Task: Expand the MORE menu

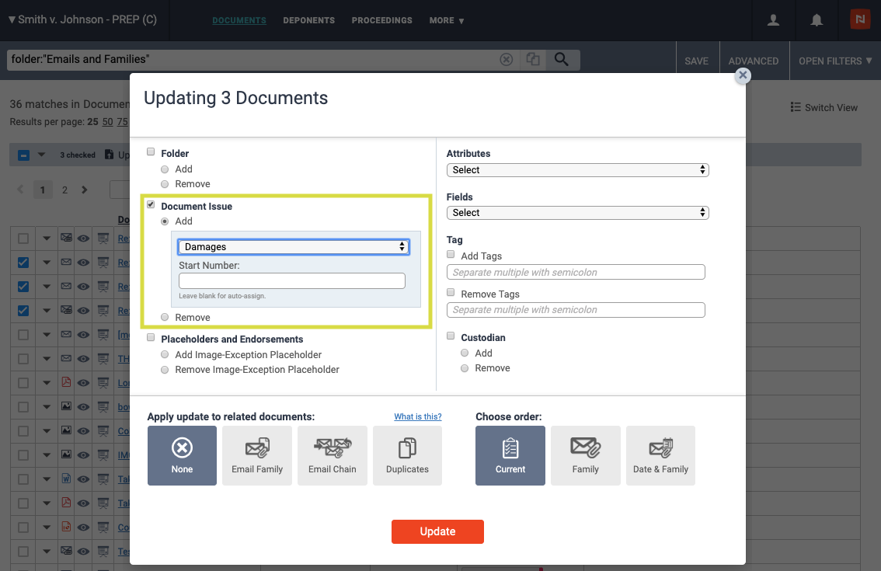Action: (447, 20)
